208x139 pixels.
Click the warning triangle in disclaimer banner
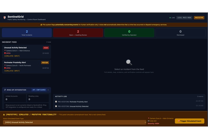tap(41, 25)
